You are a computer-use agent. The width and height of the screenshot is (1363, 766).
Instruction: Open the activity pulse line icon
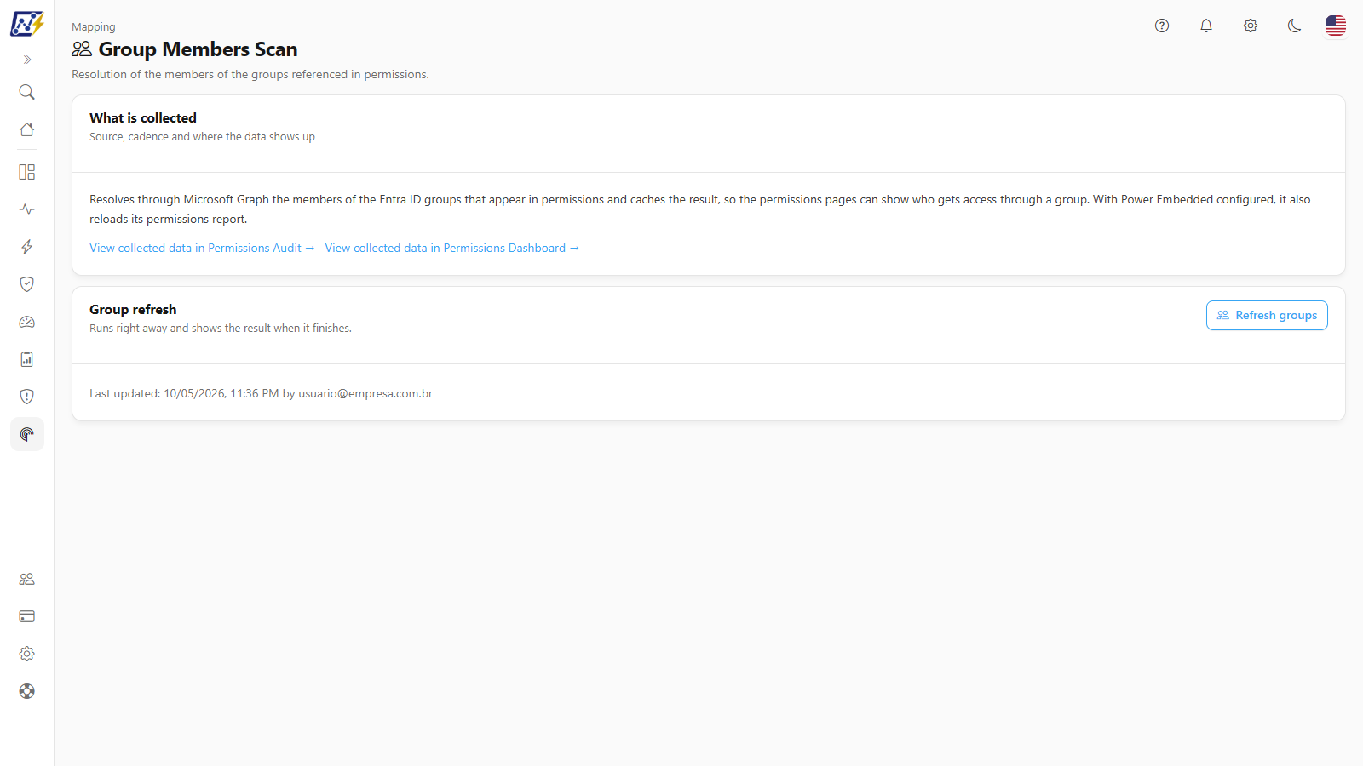tap(27, 209)
